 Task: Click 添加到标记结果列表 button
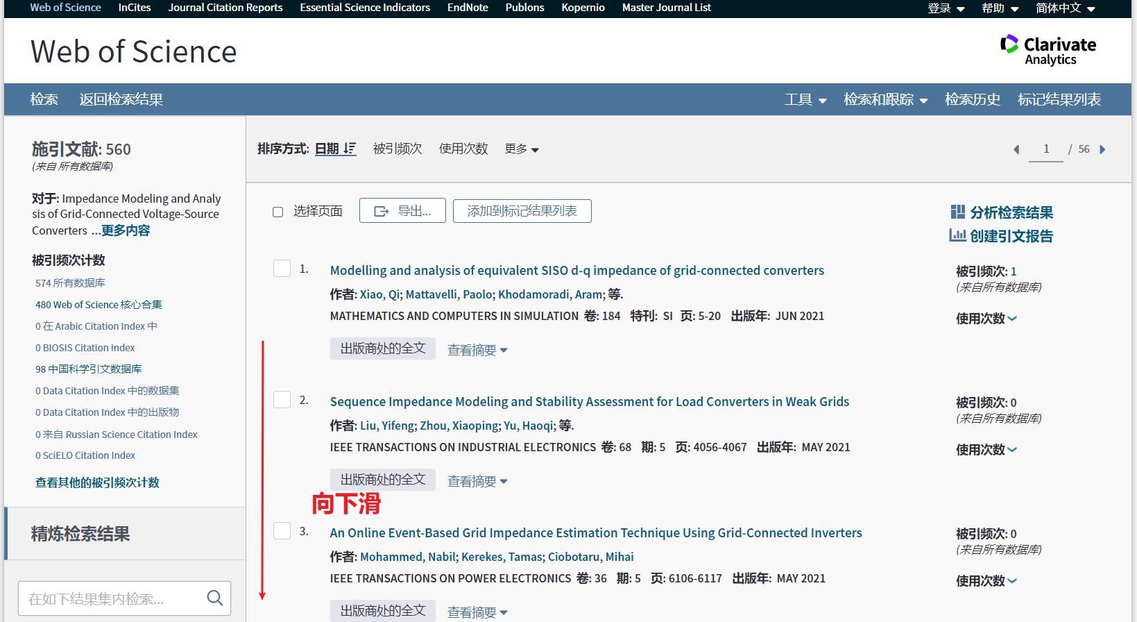tap(522, 211)
